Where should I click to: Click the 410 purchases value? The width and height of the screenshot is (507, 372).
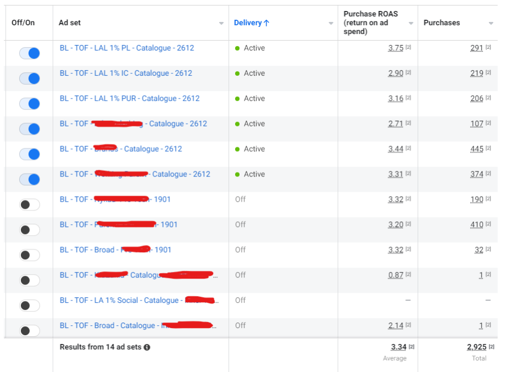click(x=477, y=224)
